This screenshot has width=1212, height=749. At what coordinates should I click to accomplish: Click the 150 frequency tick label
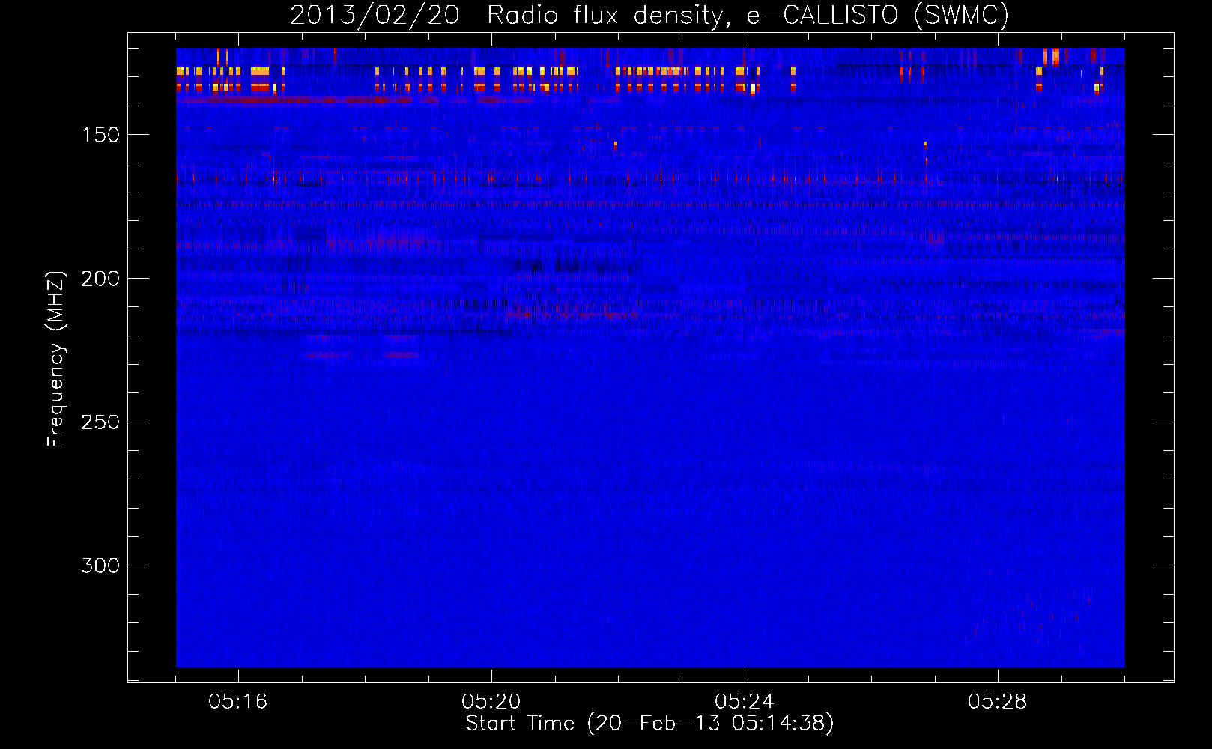point(100,135)
